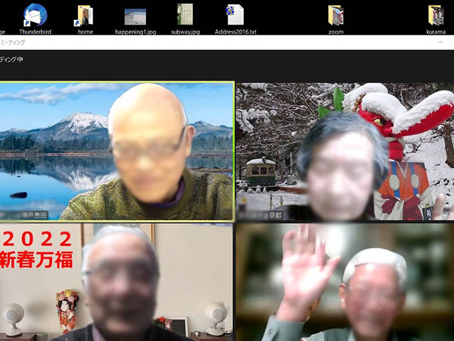
Task: Open the zoom folder on desktop
Action: [336, 16]
